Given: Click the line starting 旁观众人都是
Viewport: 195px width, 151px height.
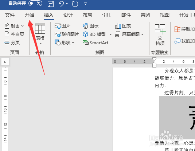Looking at the screenshot, I should pyautogui.click(x=180, y=71).
